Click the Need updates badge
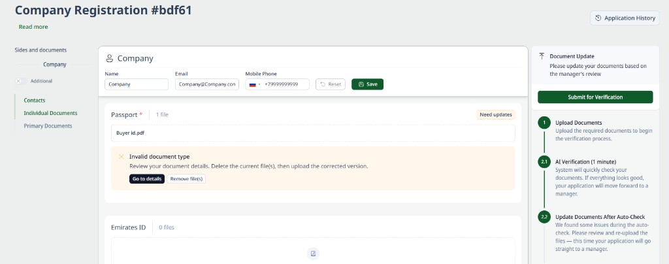Image resolution: width=669 pixels, height=264 pixels. tap(495, 114)
